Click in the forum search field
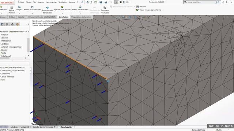The width and height of the screenshot is (234, 131). click(201, 2)
